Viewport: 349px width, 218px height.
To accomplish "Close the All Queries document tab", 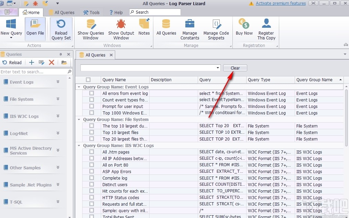I will [111, 55].
